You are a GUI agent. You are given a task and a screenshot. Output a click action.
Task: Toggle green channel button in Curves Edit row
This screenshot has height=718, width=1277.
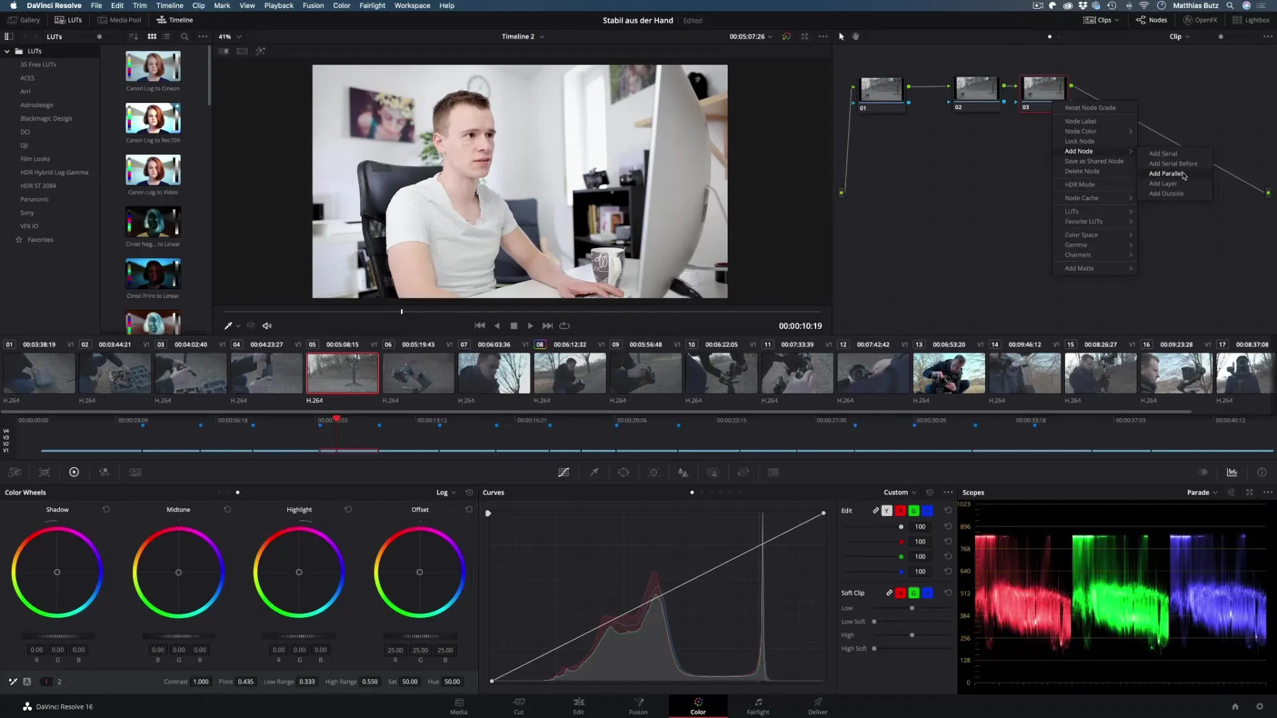(914, 511)
